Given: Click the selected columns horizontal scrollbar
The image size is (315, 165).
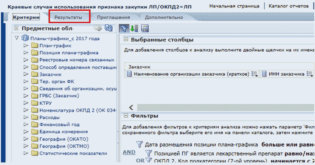Looking at the screenshot, I should 220,107.
